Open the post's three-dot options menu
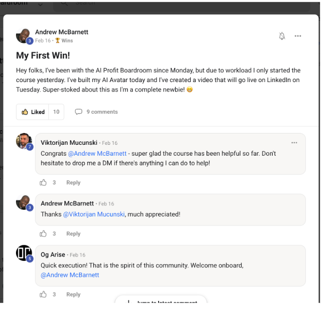 tap(298, 36)
